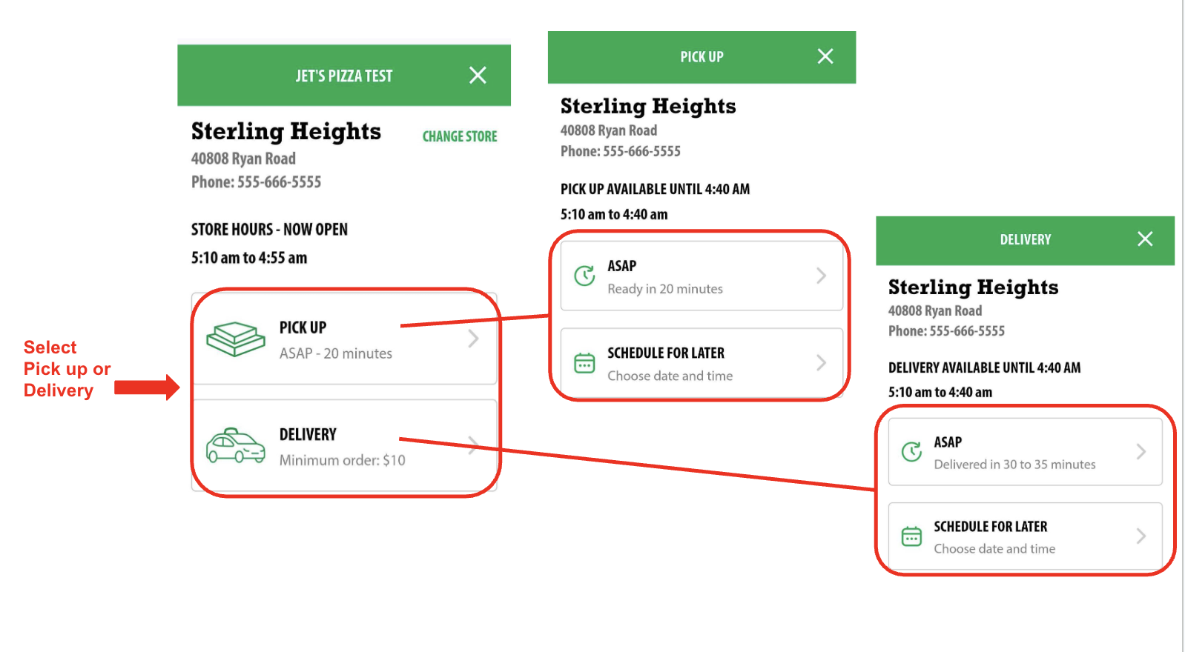Click 'PICK UP AVAILABLE UNTIL 4:40 AM' text
The height and width of the screenshot is (652, 1185).
[655, 189]
